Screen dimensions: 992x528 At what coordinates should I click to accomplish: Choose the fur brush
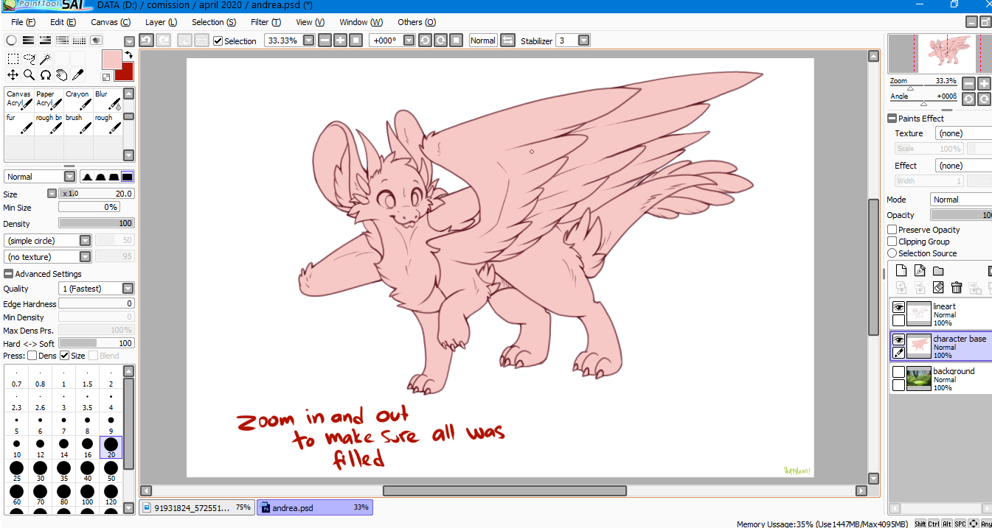pos(19,123)
